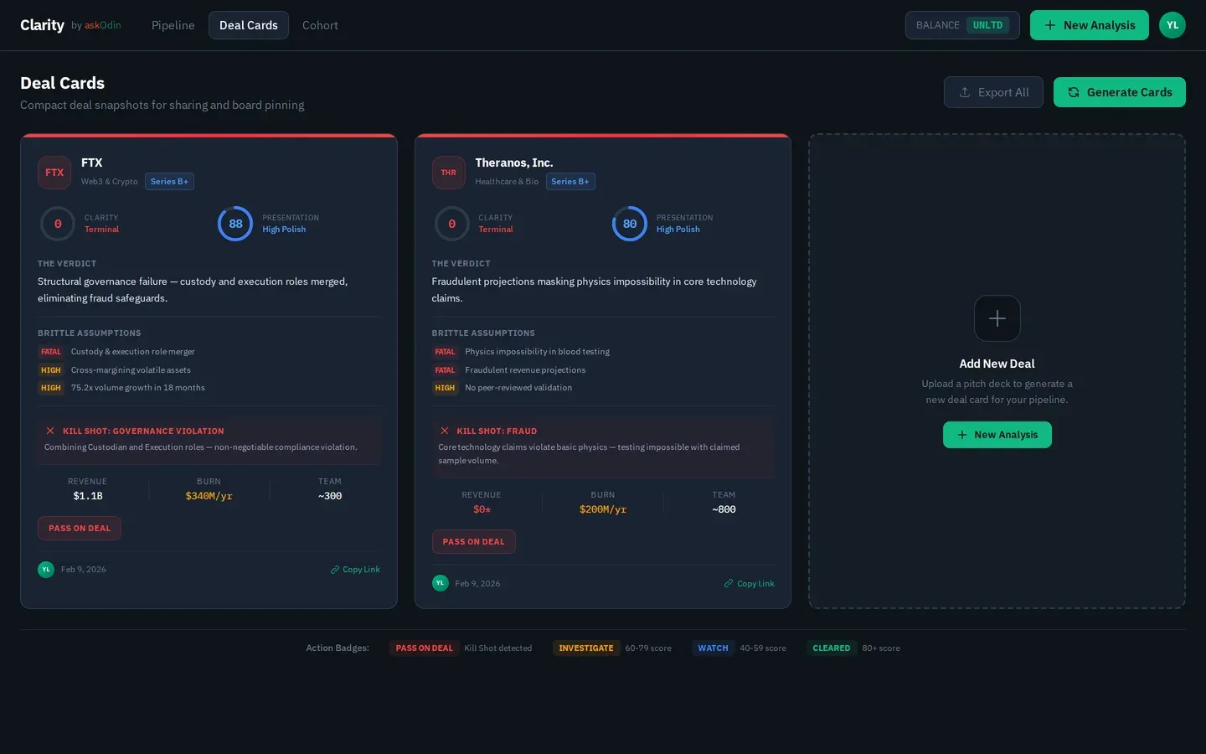The height and width of the screenshot is (754, 1206).
Task: Click the BALANCE UNLTD indicator
Action: (x=961, y=25)
